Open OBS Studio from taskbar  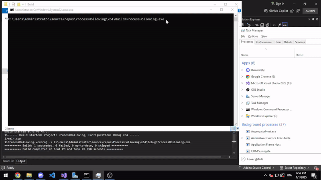coord(110,175)
